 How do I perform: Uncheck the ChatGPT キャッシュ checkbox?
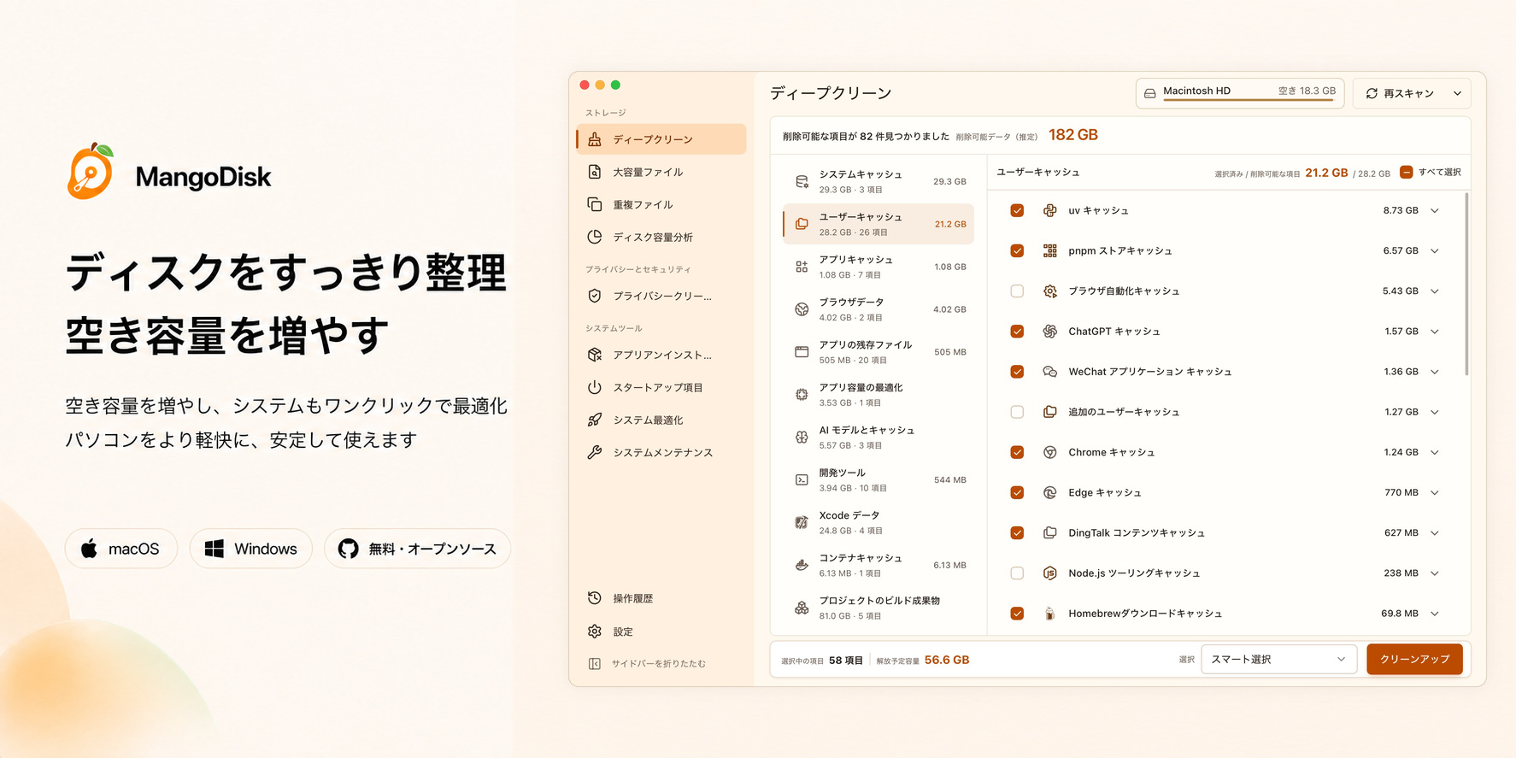click(x=1017, y=332)
